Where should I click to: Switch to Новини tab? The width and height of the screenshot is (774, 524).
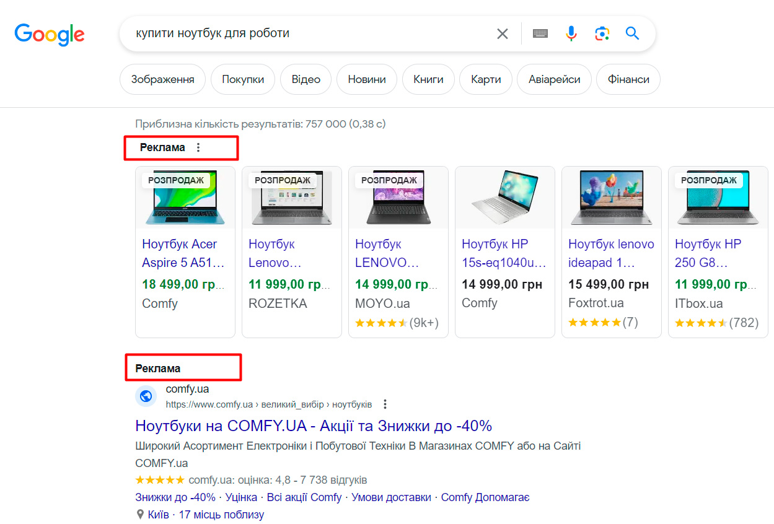(367, 79)
